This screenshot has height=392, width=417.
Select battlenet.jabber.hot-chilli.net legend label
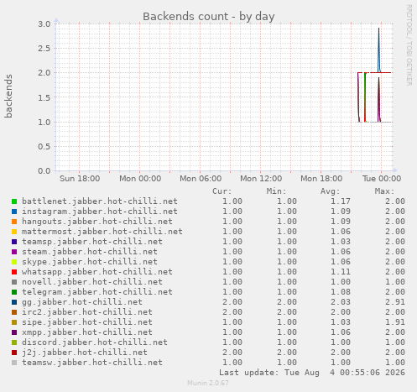pos(100,201)
